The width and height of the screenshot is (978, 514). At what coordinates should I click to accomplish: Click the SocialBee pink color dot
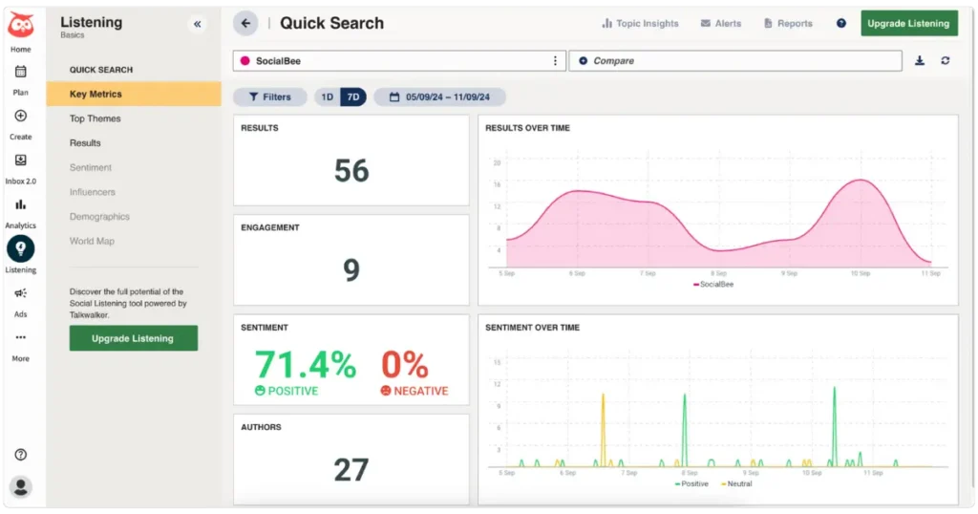[245, 61]
